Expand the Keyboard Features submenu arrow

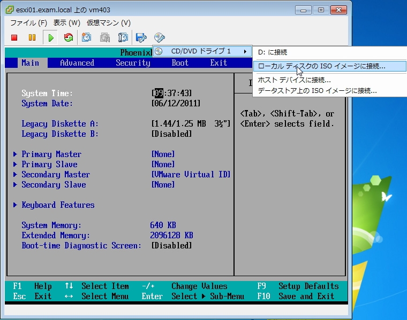pyautogui.click(x=15, y=205)
